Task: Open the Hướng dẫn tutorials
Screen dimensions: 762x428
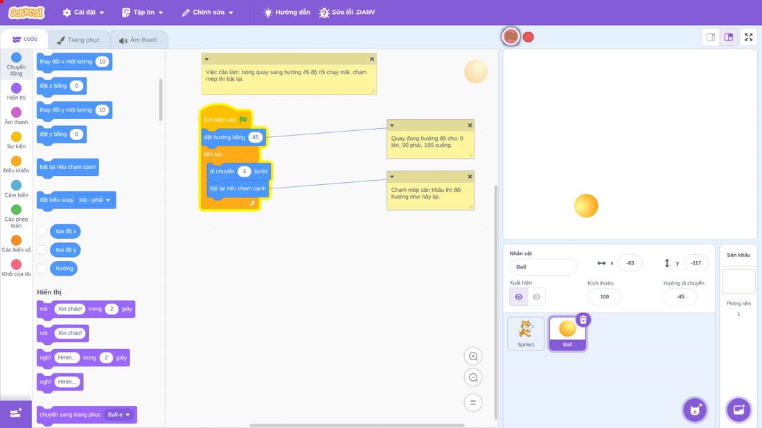Action: (287, 12)
